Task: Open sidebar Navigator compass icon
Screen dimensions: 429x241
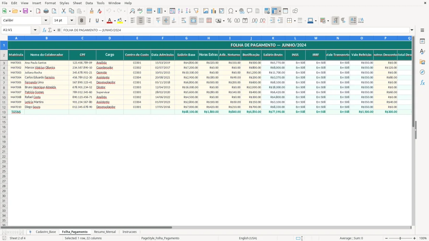Action: coord(422,72)
